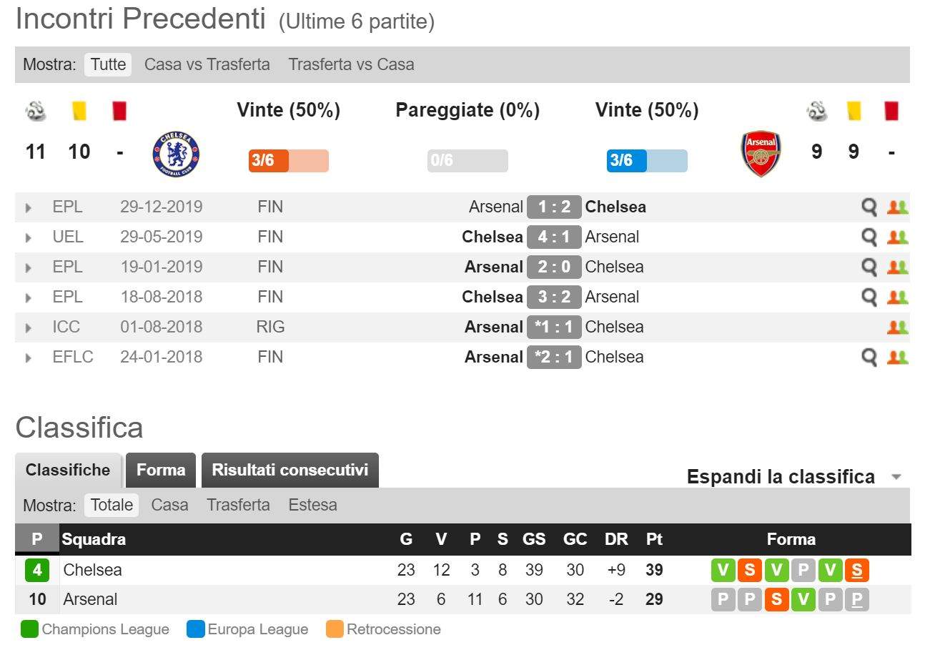925x650 pixels.
Task: Open 'Espandi la classifica' dropdown
Action: 793,477
